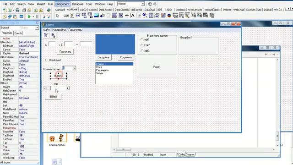Open the Run button dropdown arrow
The height and width of the screenshot is (165, 293).
click(x=33, y=16)
